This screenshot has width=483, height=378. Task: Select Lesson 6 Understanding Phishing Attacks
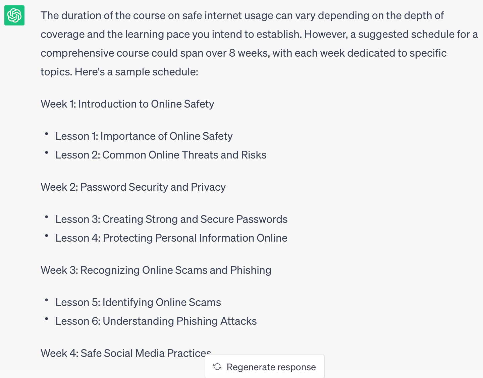coord(156,321)
